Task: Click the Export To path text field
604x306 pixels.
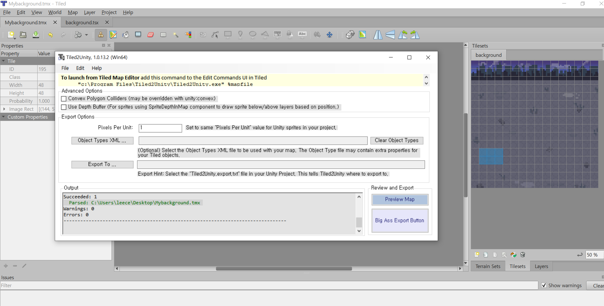Action: click(281, 165)
